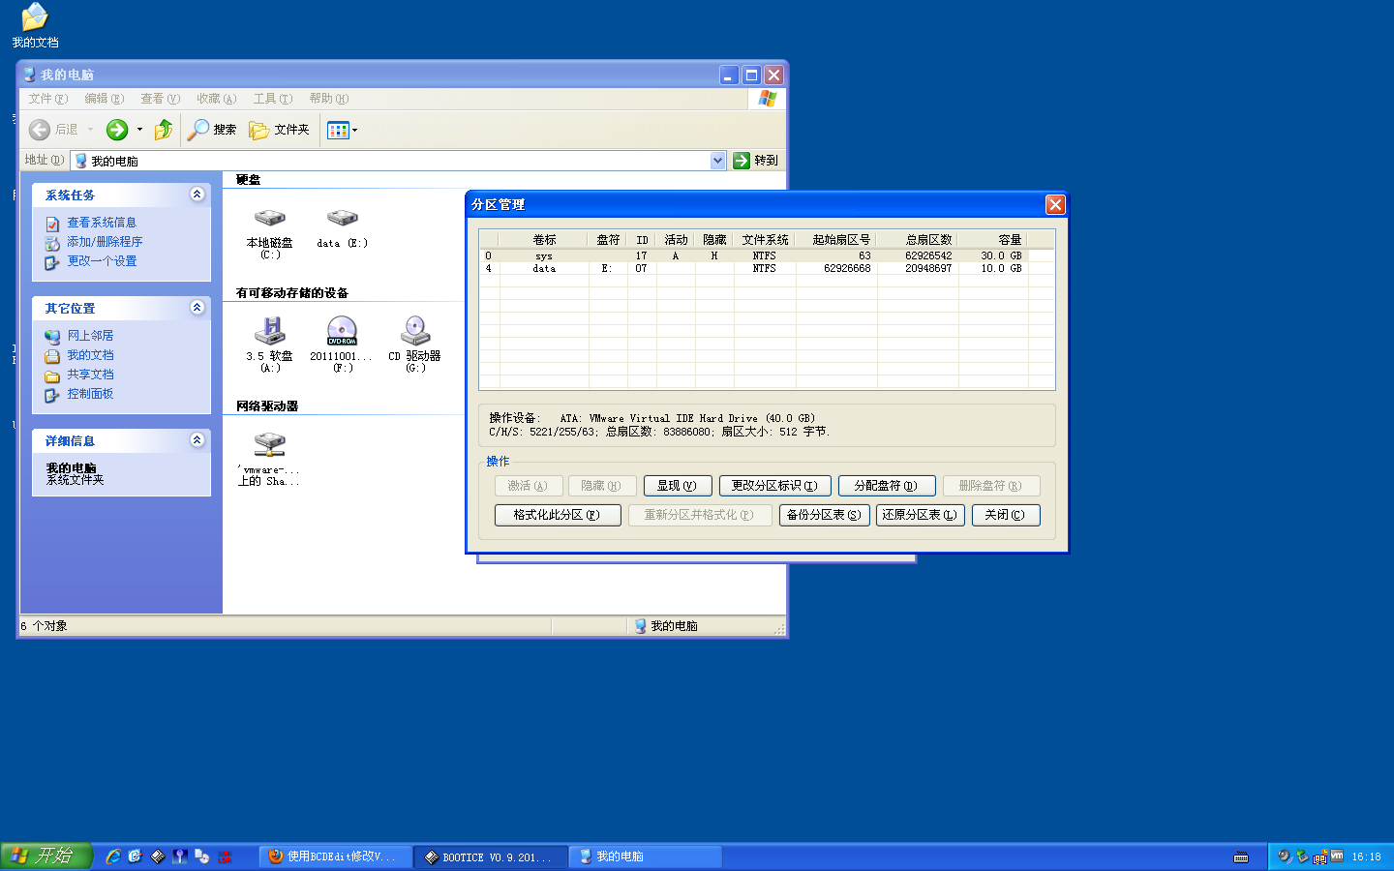Click the 开始 Start button

(x=45, y=856)
